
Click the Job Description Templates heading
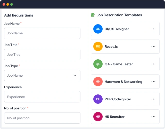[119, 15]
